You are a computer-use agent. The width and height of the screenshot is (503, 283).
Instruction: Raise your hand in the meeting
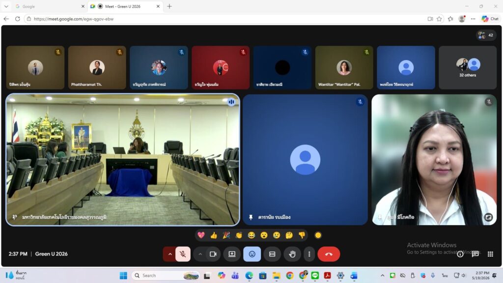tap(292, 254)
